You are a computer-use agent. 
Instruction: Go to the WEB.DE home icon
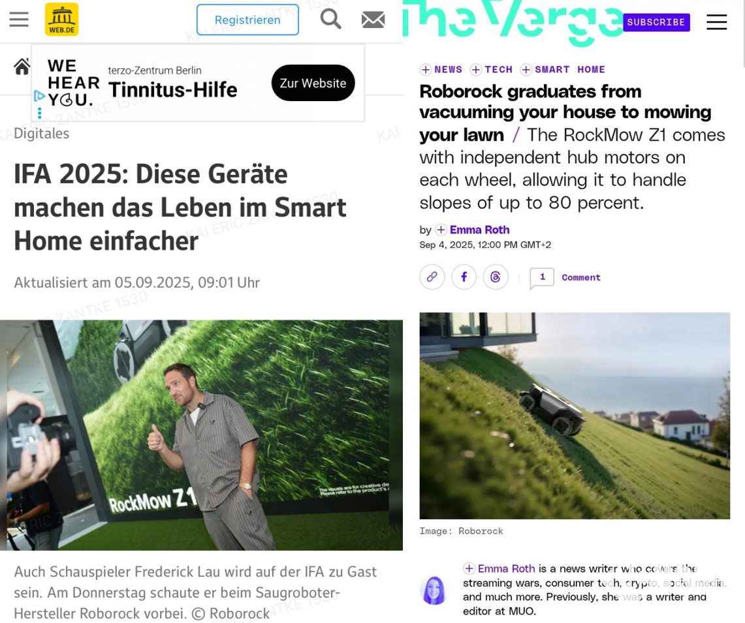pos(22,67)
